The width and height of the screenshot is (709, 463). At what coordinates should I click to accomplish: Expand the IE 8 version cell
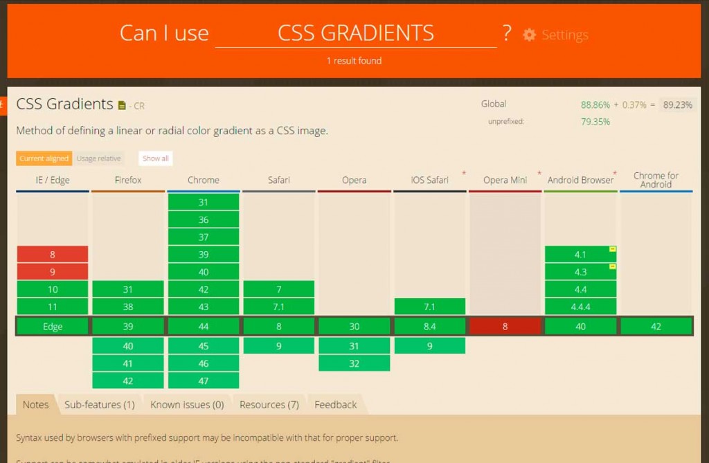pyautogui.click(x=53, y=254)
